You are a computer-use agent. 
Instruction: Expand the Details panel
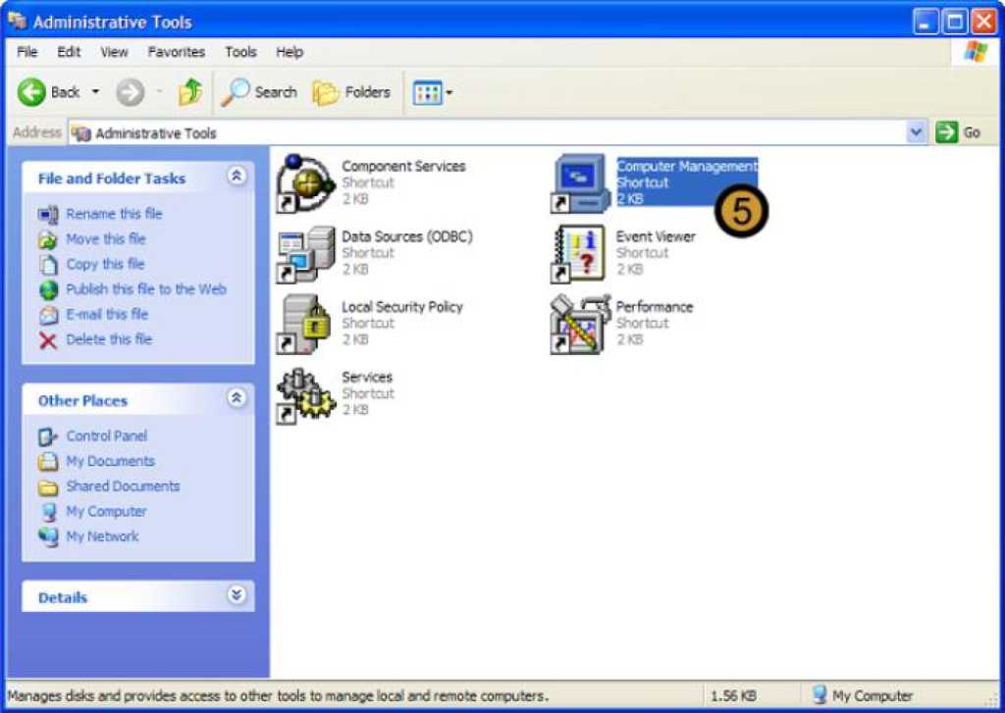click(236, 595)
